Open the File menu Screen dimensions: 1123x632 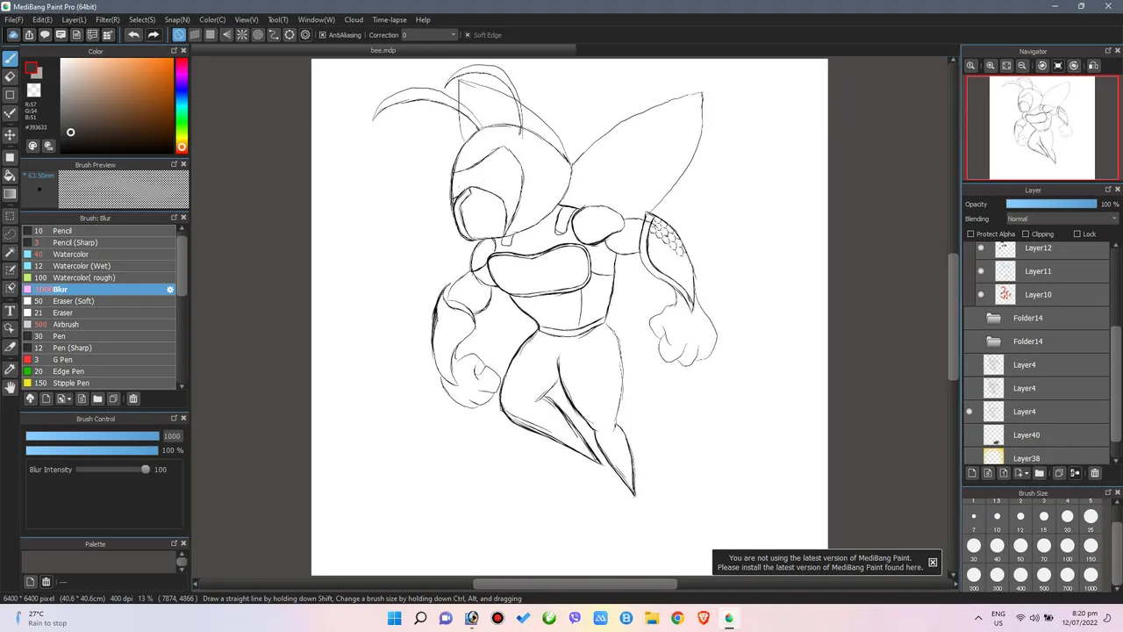[x=13, y=19]
